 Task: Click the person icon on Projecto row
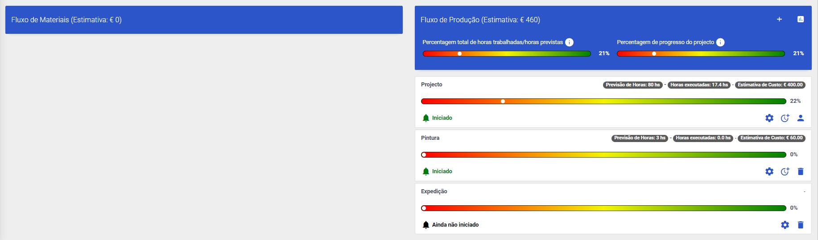point(801,118)
